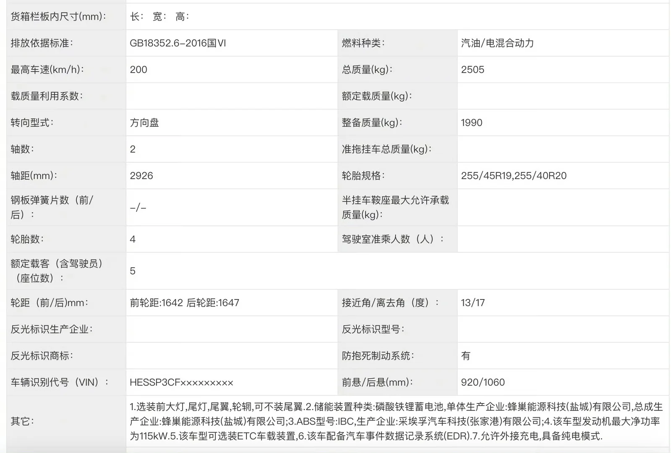
Task: Click the 反光标识型号 label
Action: (x=373, y=329)
